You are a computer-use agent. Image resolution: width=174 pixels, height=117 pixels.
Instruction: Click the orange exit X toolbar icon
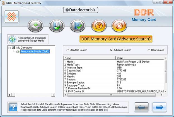click(x=119, y=26)
